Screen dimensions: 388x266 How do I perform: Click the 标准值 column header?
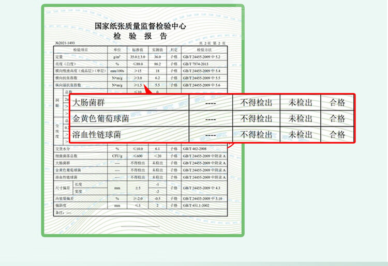coord(139,50)
